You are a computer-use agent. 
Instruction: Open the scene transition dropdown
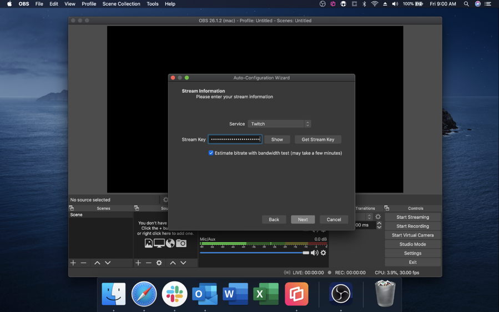[364, 217]
